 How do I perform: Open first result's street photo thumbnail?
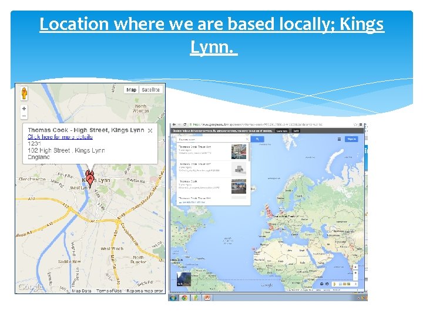239,151
